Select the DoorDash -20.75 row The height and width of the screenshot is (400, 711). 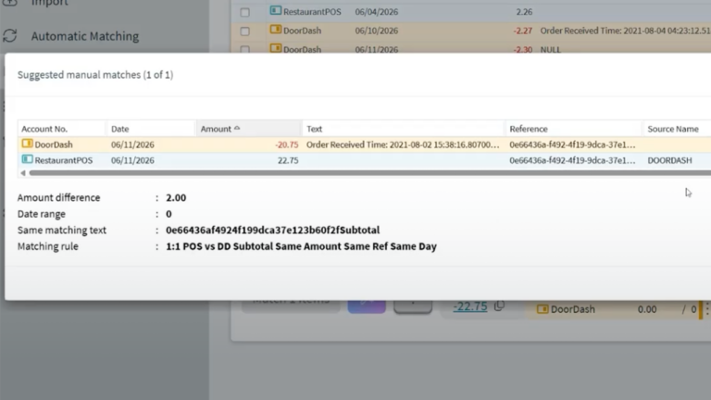[364, 144]
